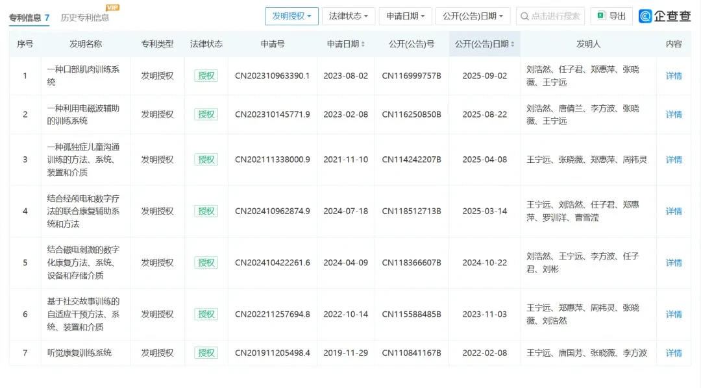701x388 pixels.
Task: Click 授权 status tag in row 1
Action: click(x=206, y=76)
